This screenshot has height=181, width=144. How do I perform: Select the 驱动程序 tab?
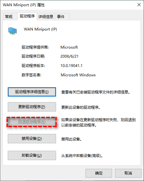(27, 16)
